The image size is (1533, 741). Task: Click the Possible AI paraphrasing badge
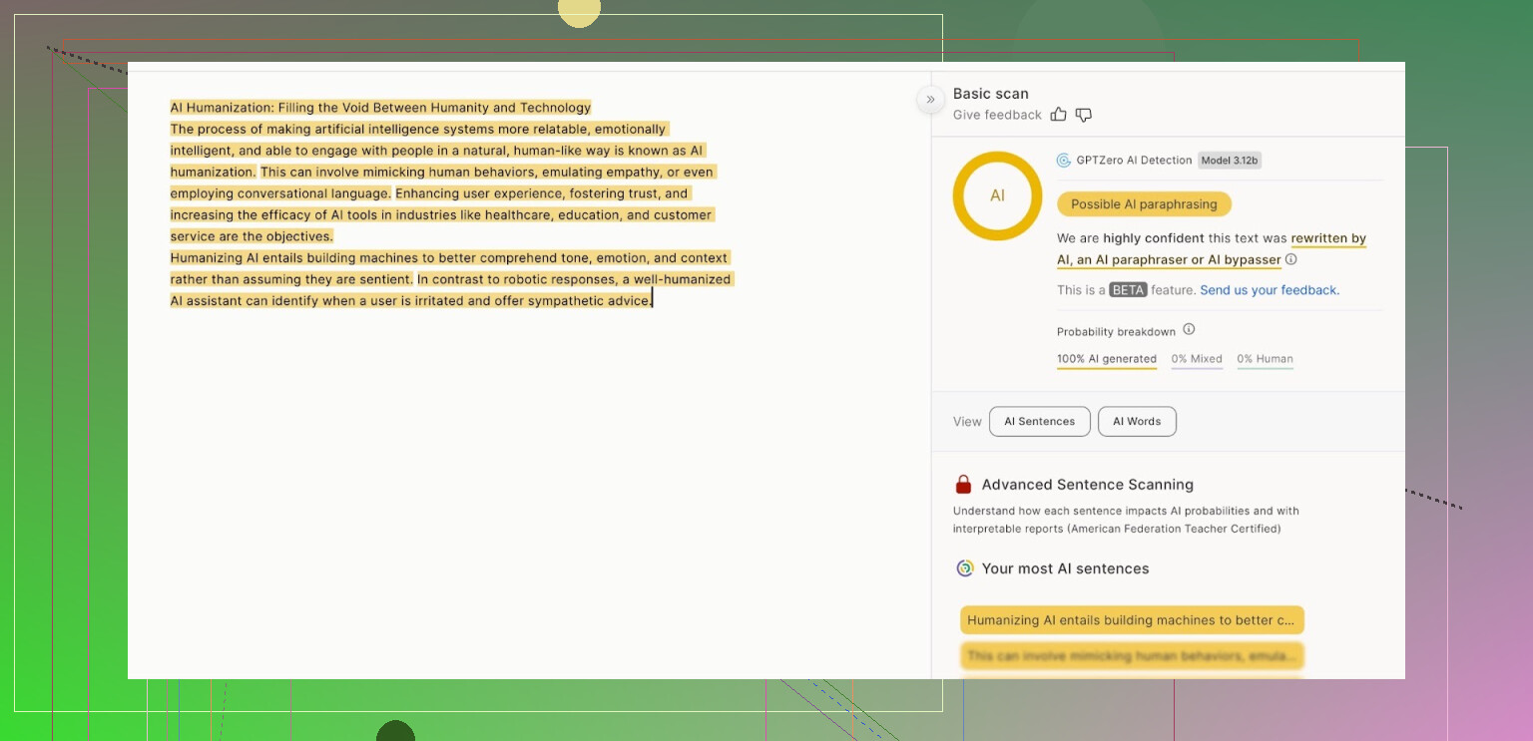pyautogui.click(x=1144, y=204)
